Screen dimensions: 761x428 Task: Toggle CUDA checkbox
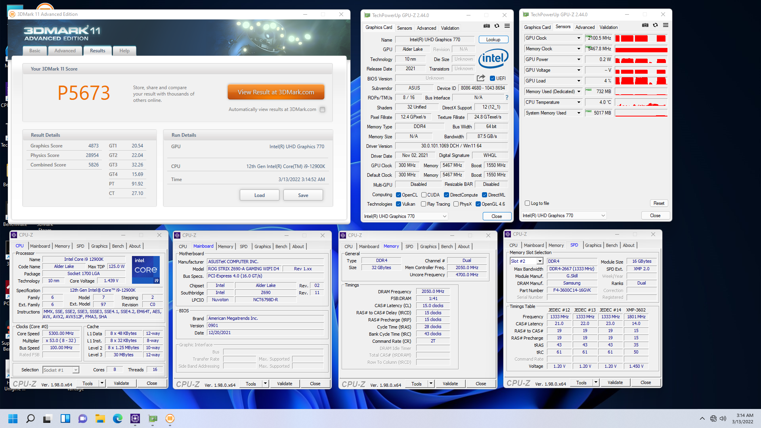click(x=424, y=195)
